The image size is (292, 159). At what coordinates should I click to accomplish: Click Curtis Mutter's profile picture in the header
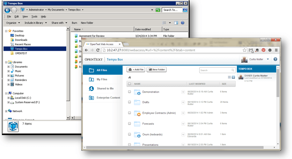point(244,59)
